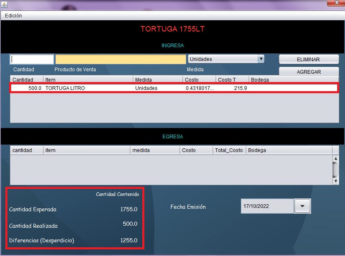Click the EGRESA table scrollbar down arrow
Image resolution: width=345 pixels, height=256 pixels.
[x=335, y=181]
